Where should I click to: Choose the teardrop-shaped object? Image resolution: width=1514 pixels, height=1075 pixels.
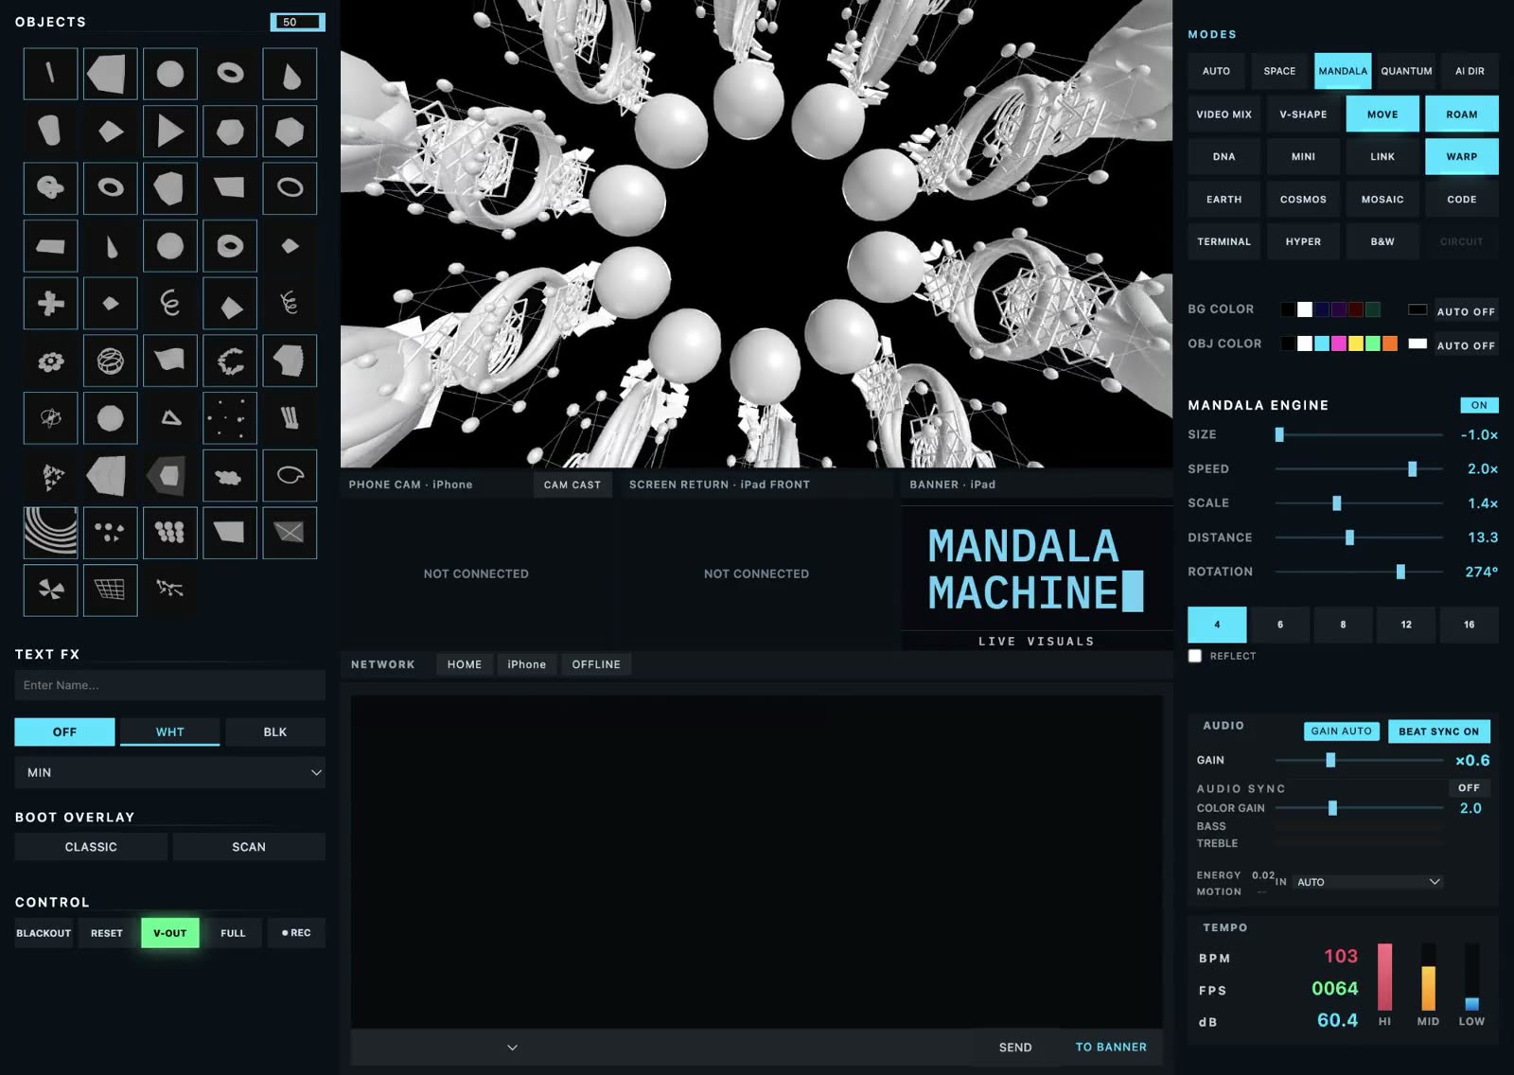tap(290, 74)
